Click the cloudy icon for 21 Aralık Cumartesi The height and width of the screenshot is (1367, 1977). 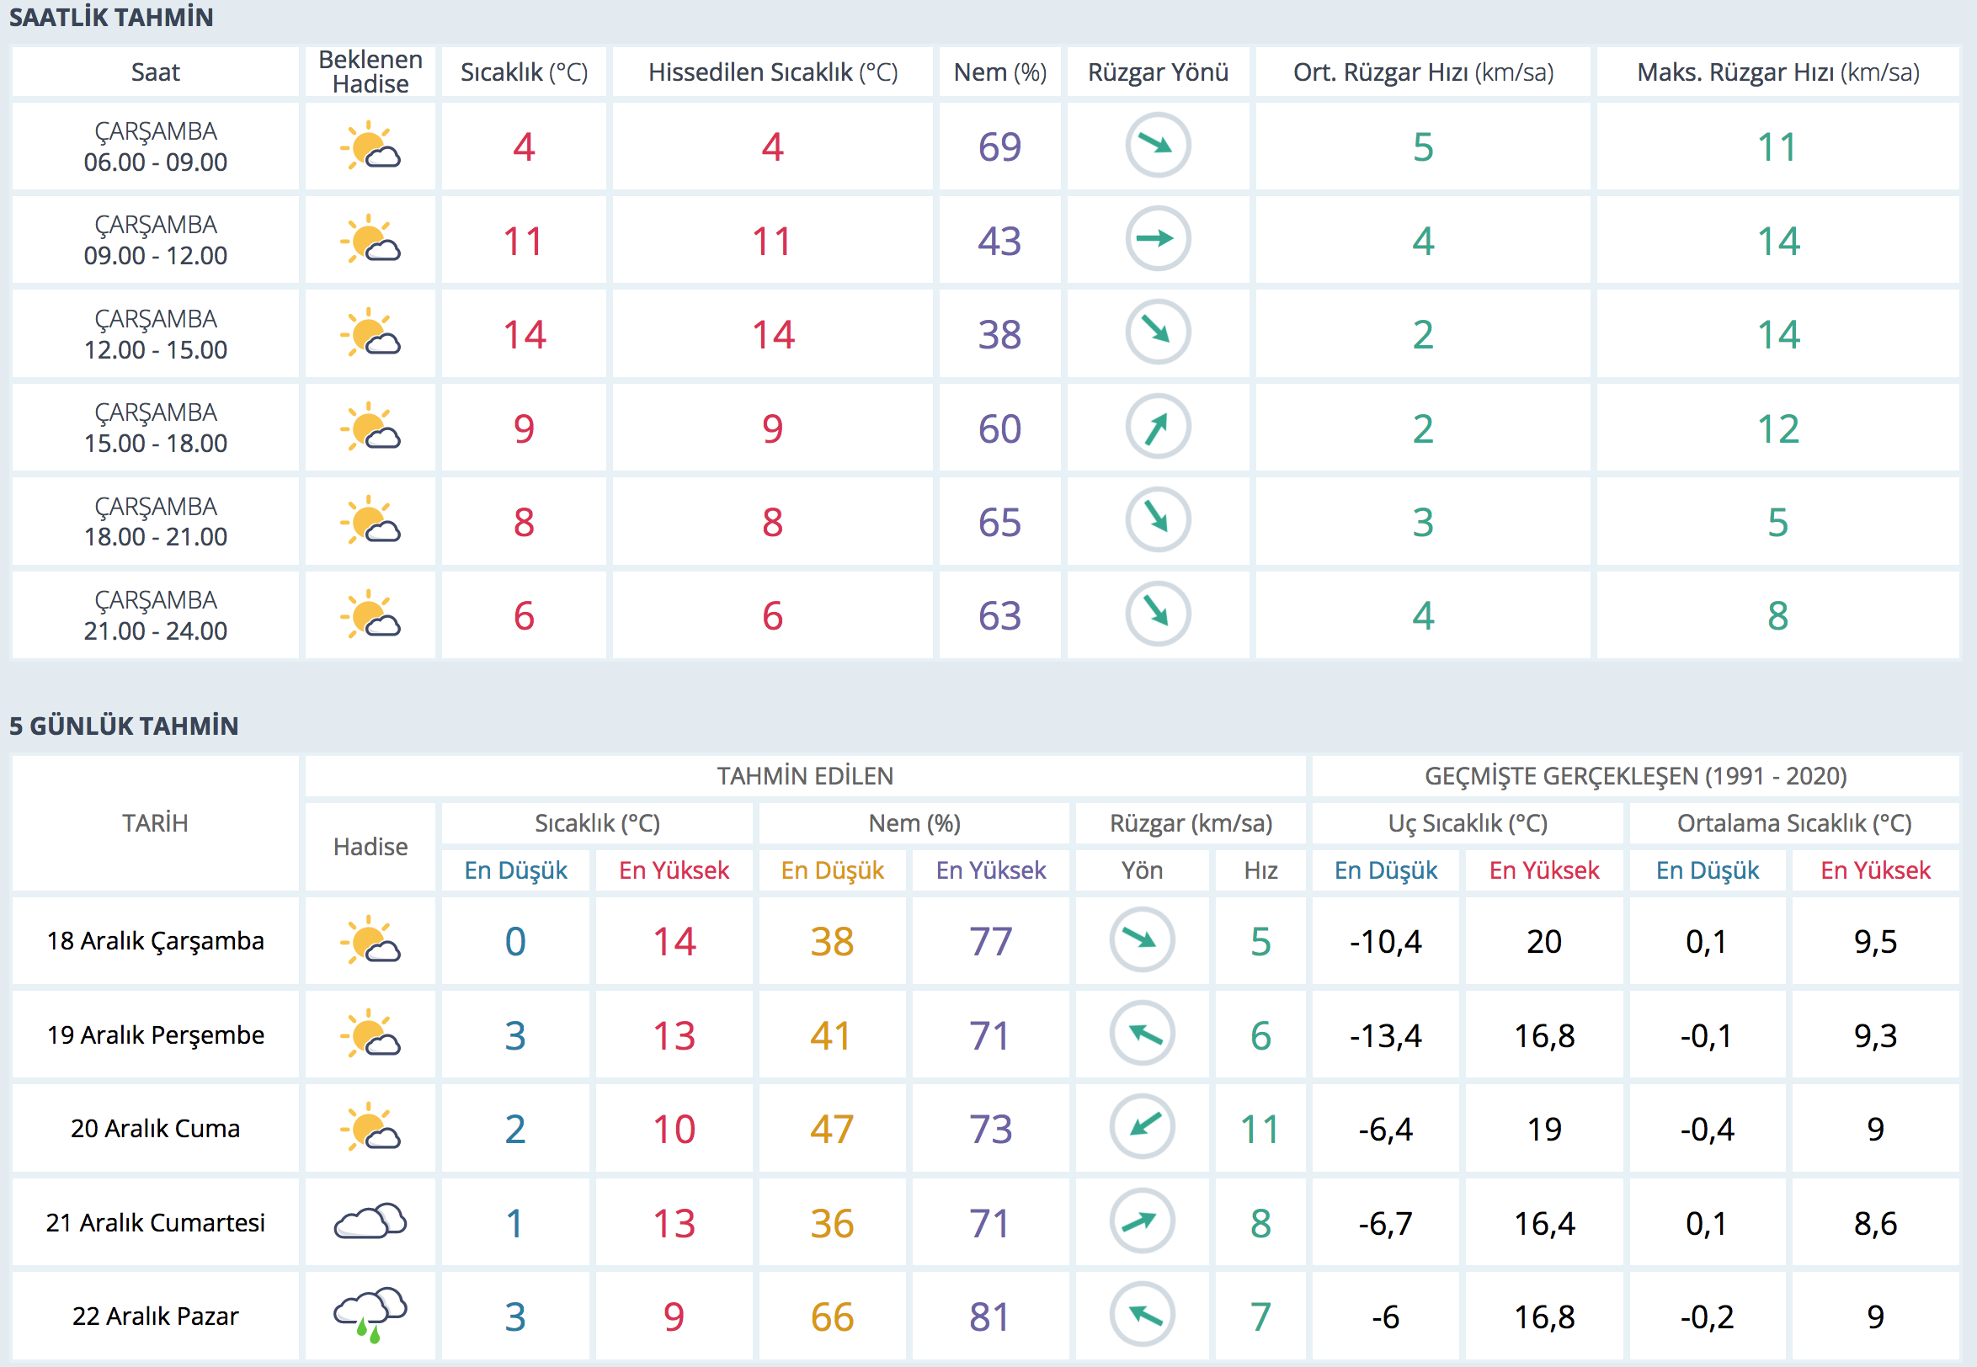[x=370, y=1221]
